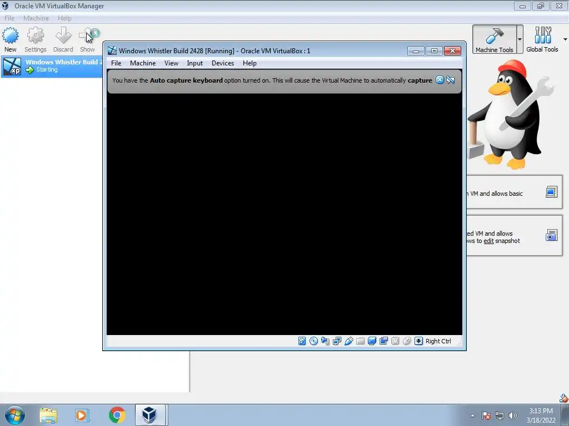Click the taskbar clock 3:13 PM
The height and width of the screenshot is (426, 569).
coord(541,411)
